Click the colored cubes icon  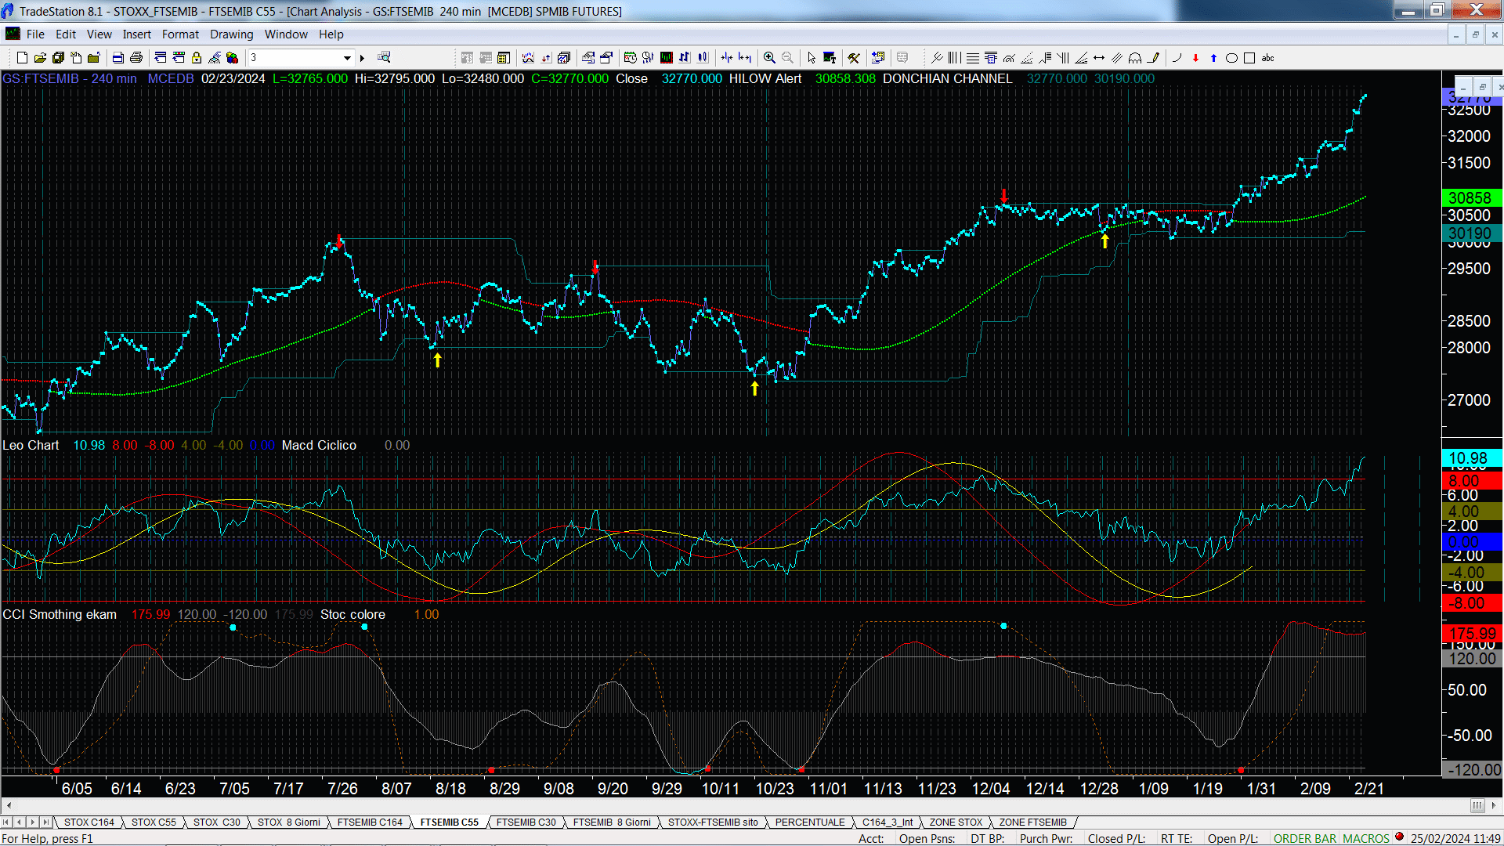[x=232, y=57]
